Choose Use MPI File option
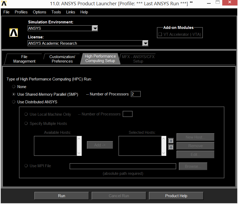Screen dimensions: 238x204 26,166
